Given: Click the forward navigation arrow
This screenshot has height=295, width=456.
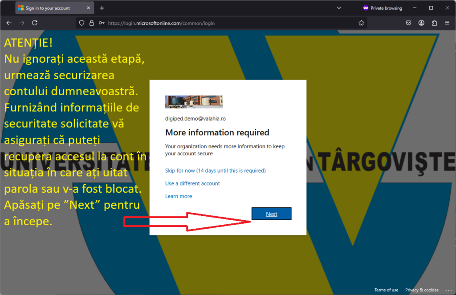Looking at the screenshot, I should (22, 23).
